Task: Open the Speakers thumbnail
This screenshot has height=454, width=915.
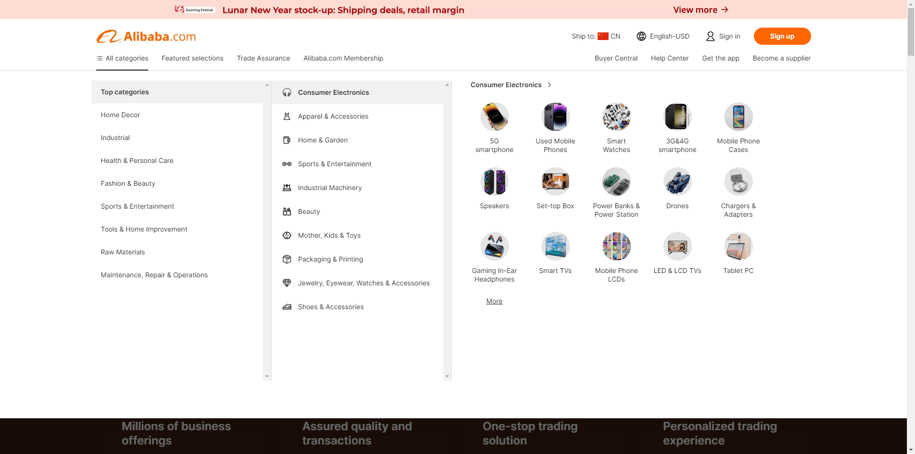Action: tap(494, 182)
